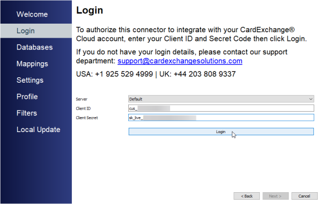
Task: Open the Server combo box showing Default
Action: (x=221, y=99)
